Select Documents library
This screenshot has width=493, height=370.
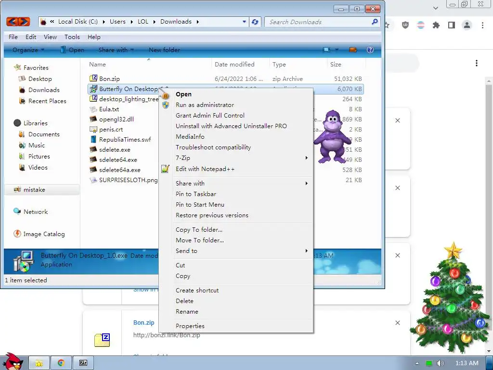point(44,134)
